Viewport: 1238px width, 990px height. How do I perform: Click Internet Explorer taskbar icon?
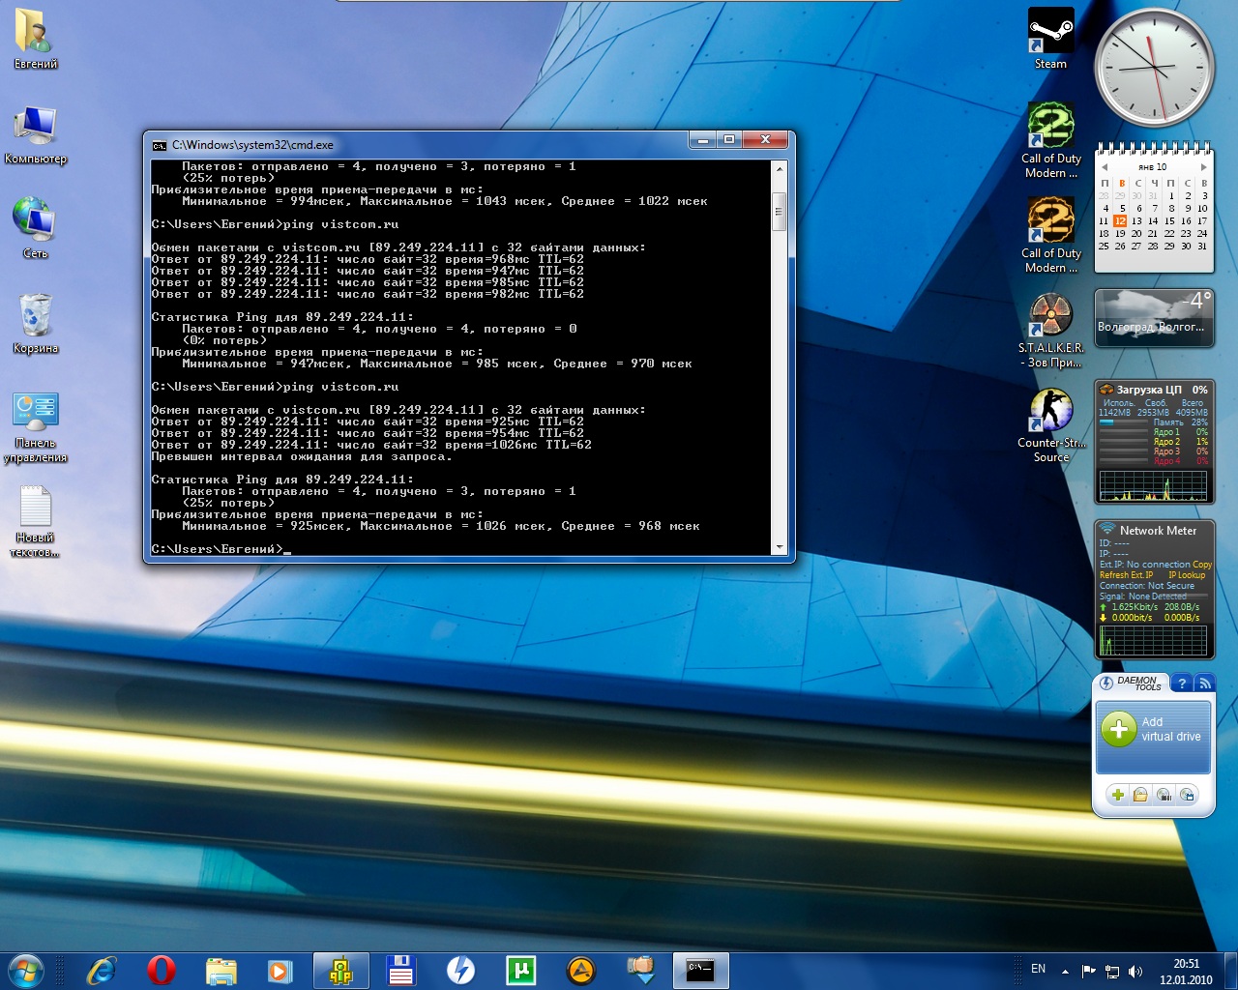pyautogui.click(x=101, y=970)
